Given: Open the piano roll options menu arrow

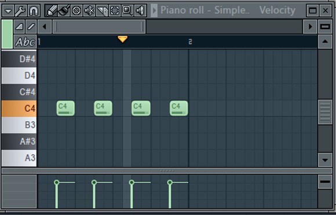Looking at the screenshot, I should [8, 10].
